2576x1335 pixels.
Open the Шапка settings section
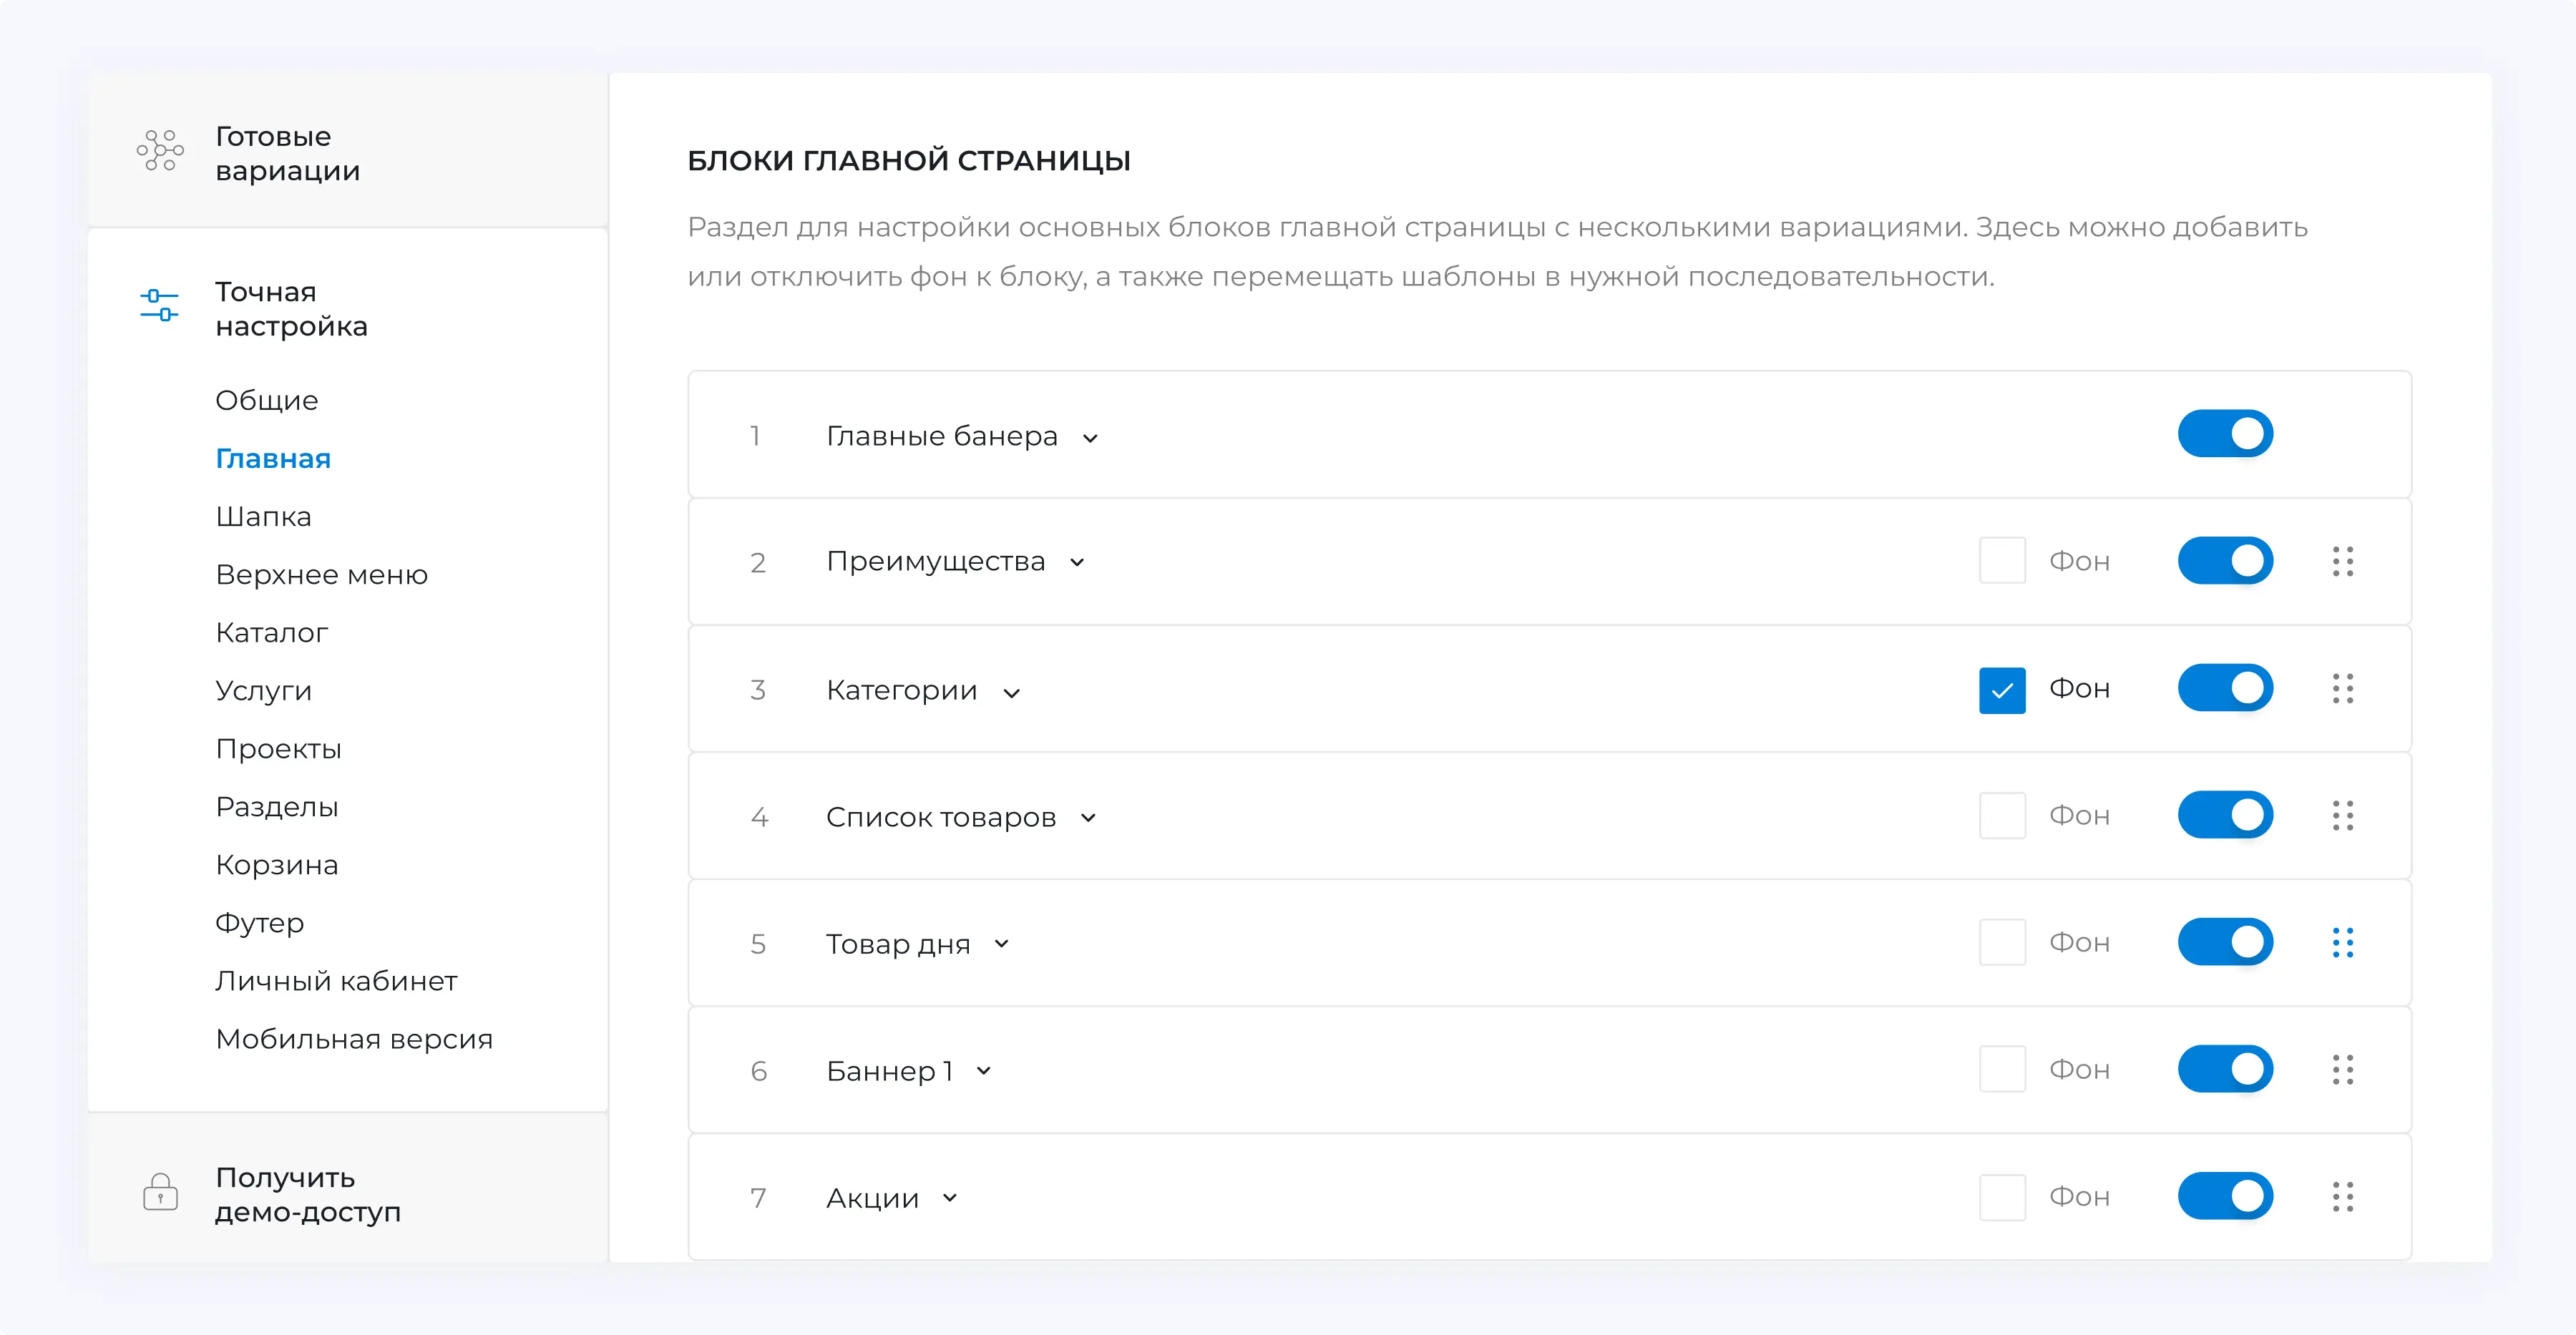(263, 517)
